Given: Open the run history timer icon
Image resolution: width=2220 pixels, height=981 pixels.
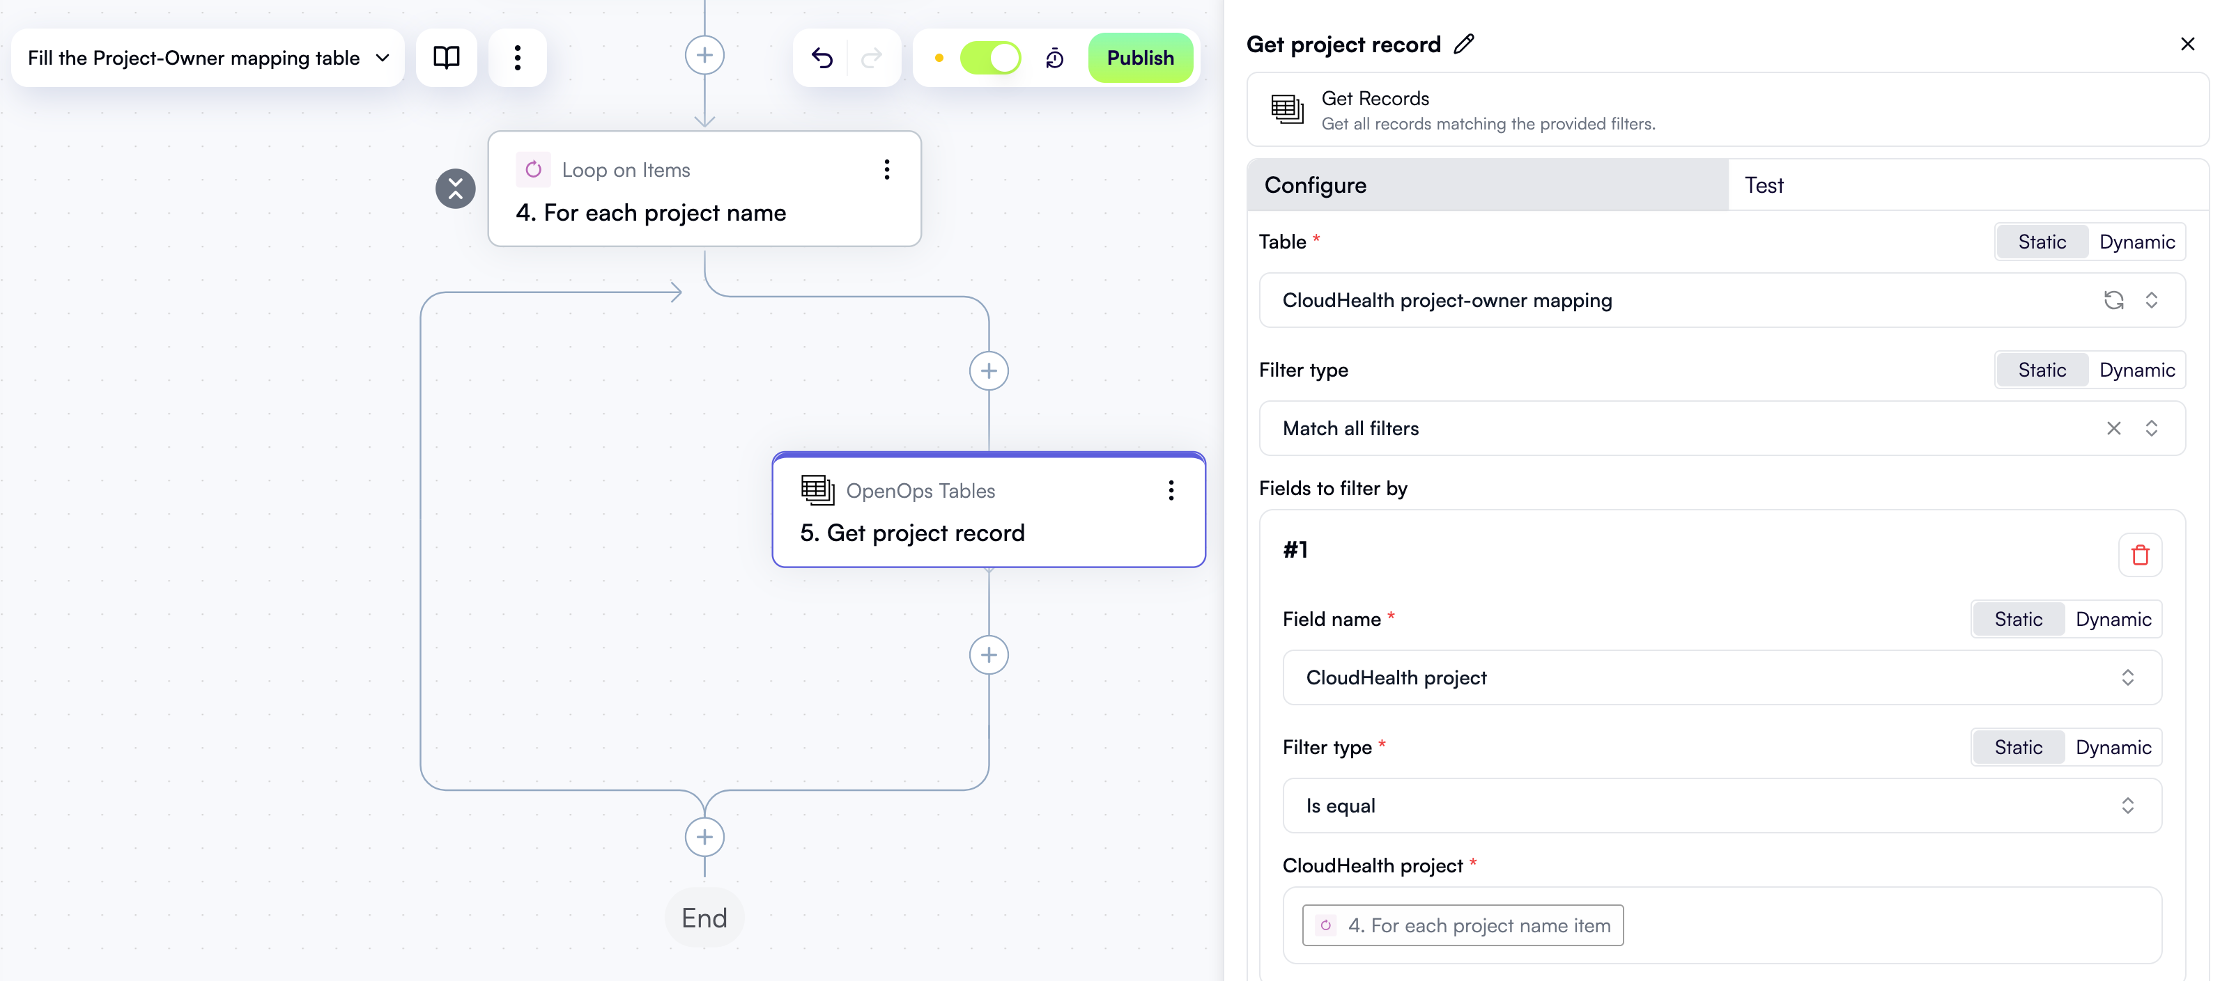Looking at the screenshot, I should 1054,58.
